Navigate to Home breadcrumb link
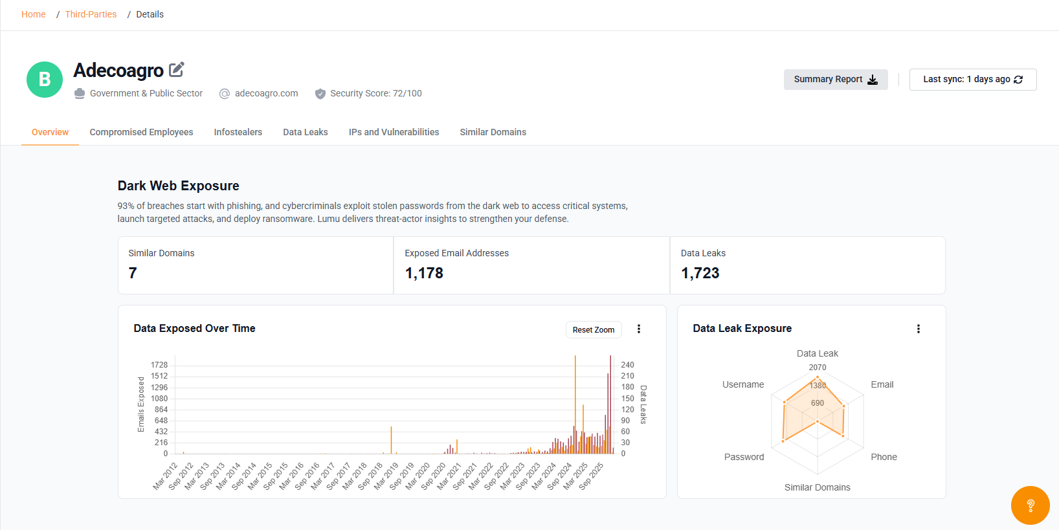The width and height of the screenshot is (1059, 530). 34,14
